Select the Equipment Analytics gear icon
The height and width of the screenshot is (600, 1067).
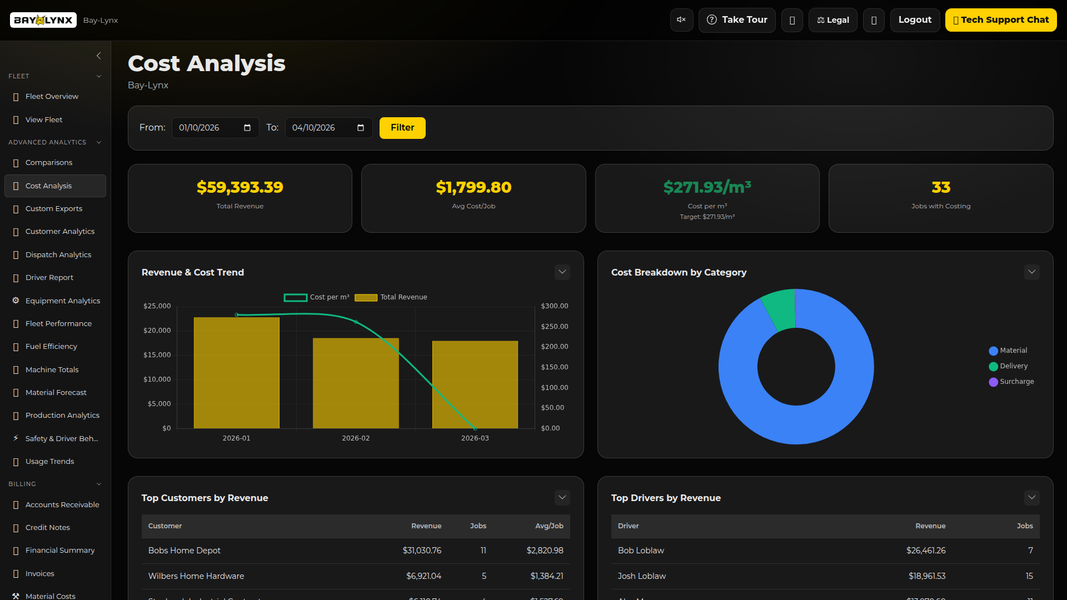click(x=15, y=300)
